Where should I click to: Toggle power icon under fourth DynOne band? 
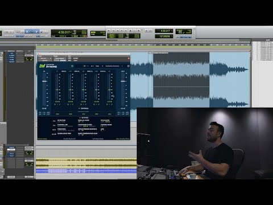coord(94,104)
